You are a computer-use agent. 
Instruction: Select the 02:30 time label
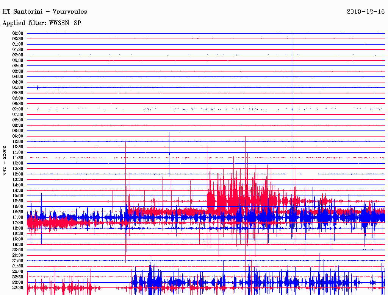pyautogui.click(x=18, y=61)
